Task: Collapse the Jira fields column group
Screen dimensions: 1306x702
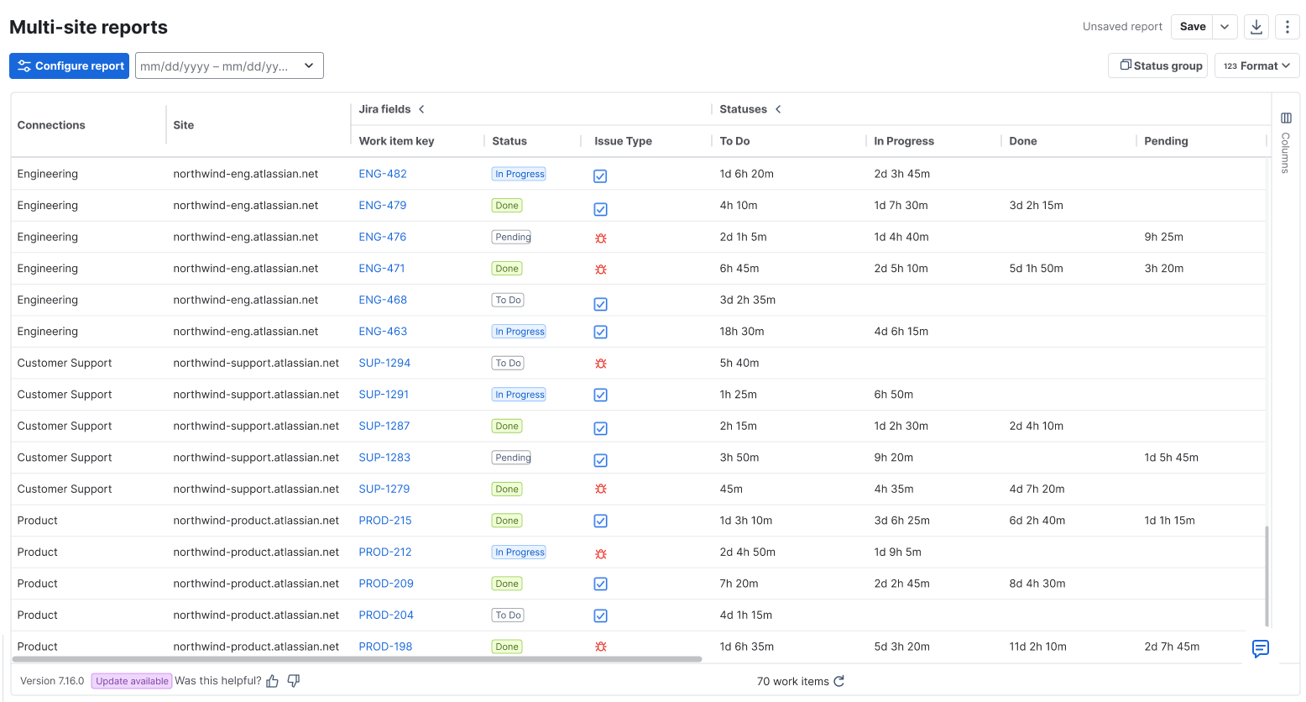Action: tap(421, 109)
